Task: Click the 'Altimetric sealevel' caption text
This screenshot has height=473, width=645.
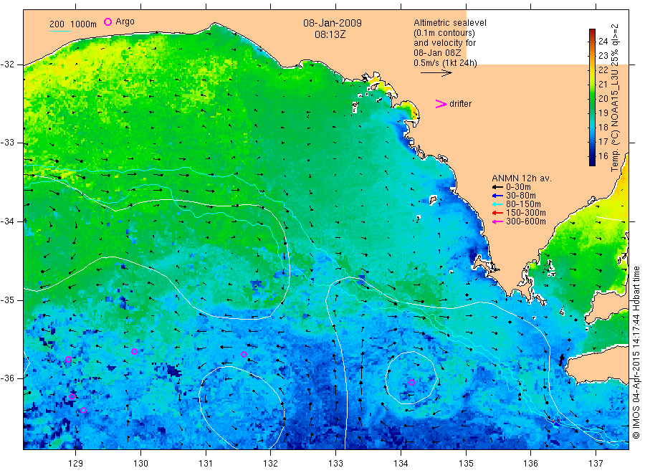Action: click(450, 23)
